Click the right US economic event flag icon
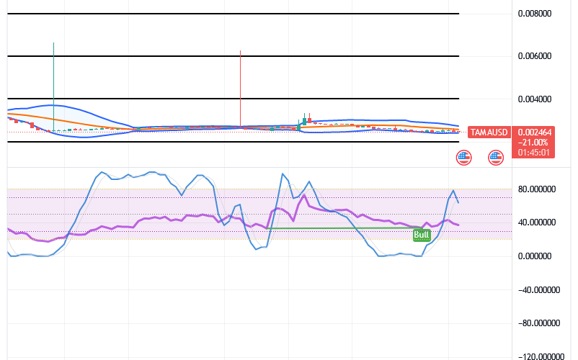The image size is (578, 360). 496,158
